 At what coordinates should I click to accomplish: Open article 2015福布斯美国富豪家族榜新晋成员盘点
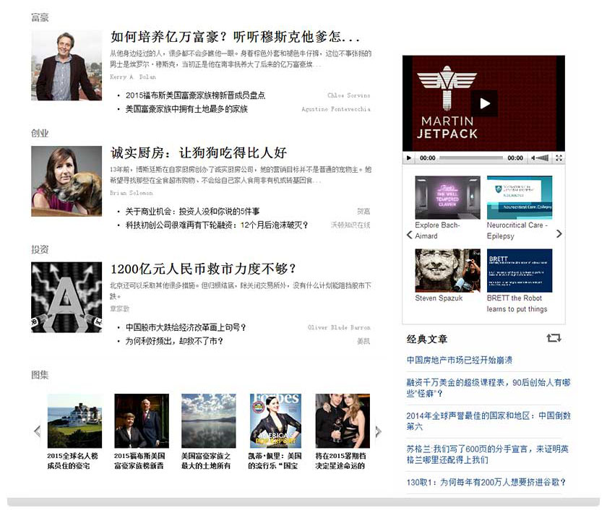click(x=195, y=95)
